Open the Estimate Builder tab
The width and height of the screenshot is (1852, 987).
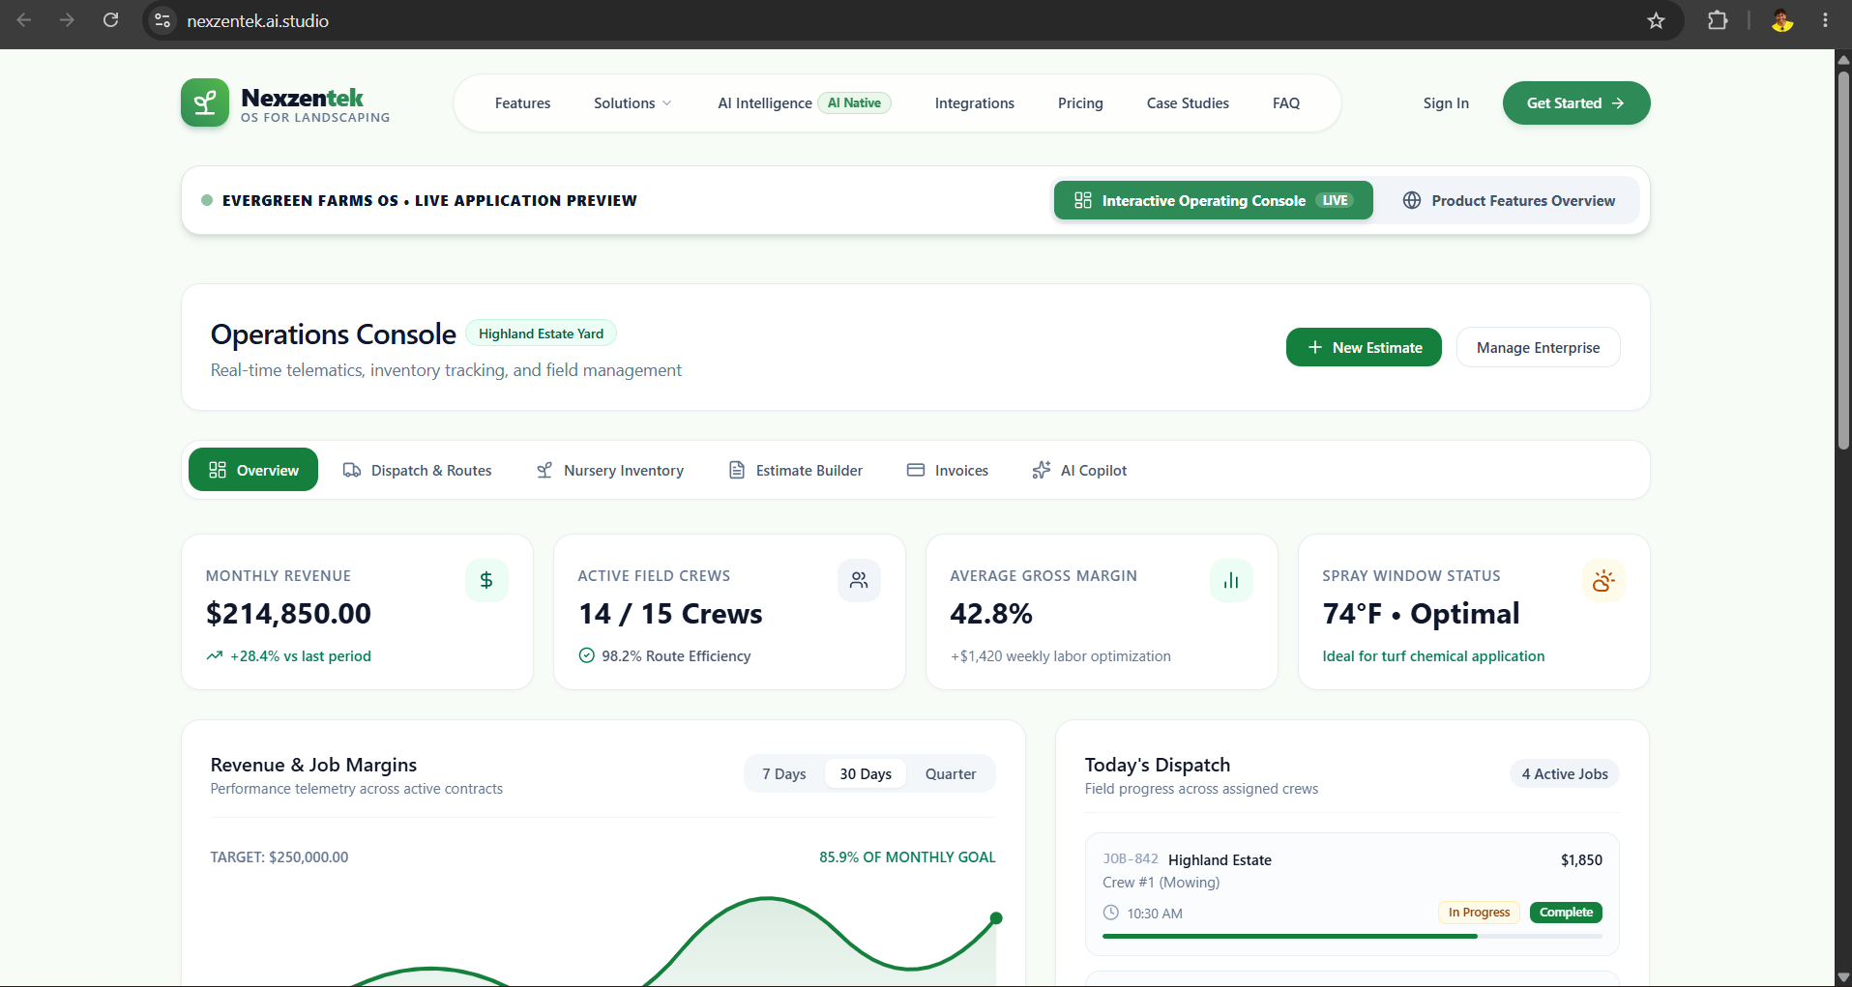(795, 470)
